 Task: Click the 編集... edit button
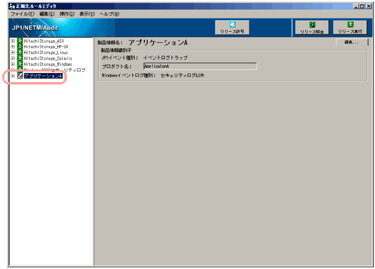click(x=352, y=42)
